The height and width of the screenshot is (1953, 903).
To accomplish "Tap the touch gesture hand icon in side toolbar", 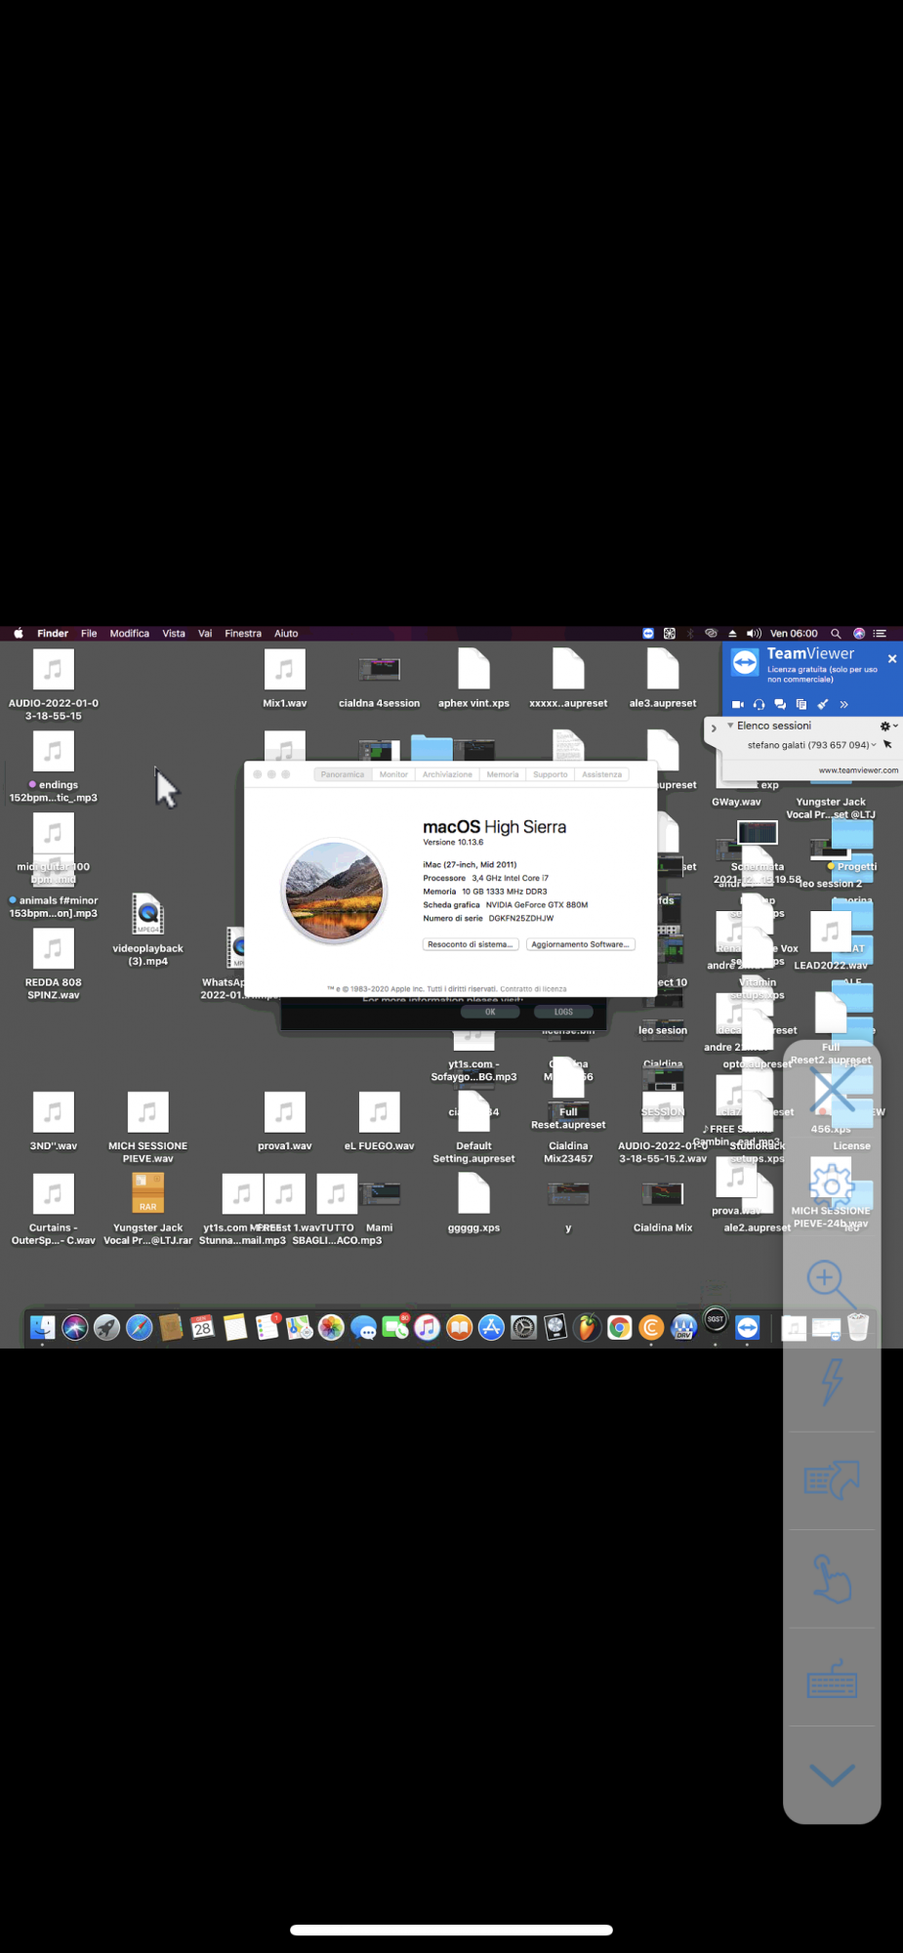I will [x=832, y=1577].
